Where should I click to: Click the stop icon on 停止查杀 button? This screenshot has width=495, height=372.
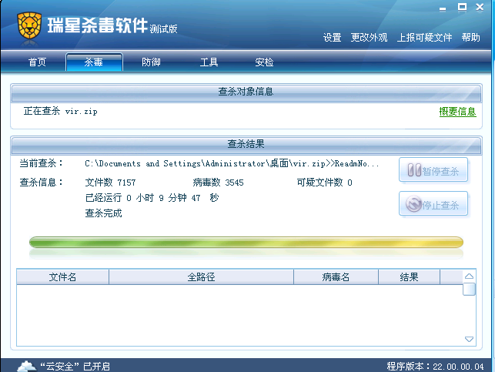pyautogui.click(x=413, y=204)
